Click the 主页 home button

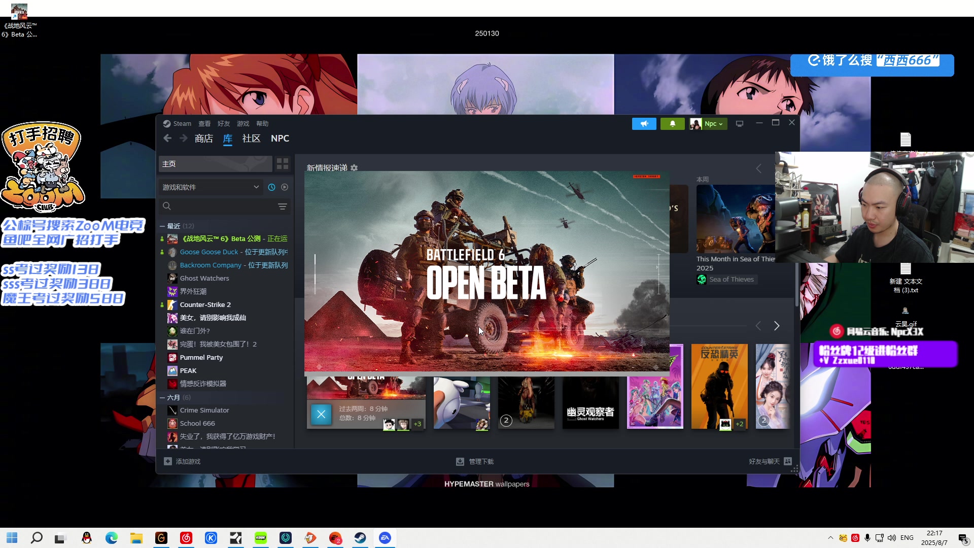(216, 164)
